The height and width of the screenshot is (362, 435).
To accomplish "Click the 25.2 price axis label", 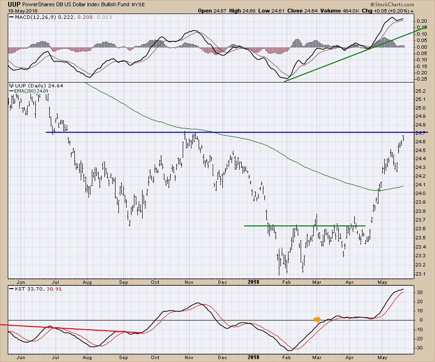I will pos(420,91).
